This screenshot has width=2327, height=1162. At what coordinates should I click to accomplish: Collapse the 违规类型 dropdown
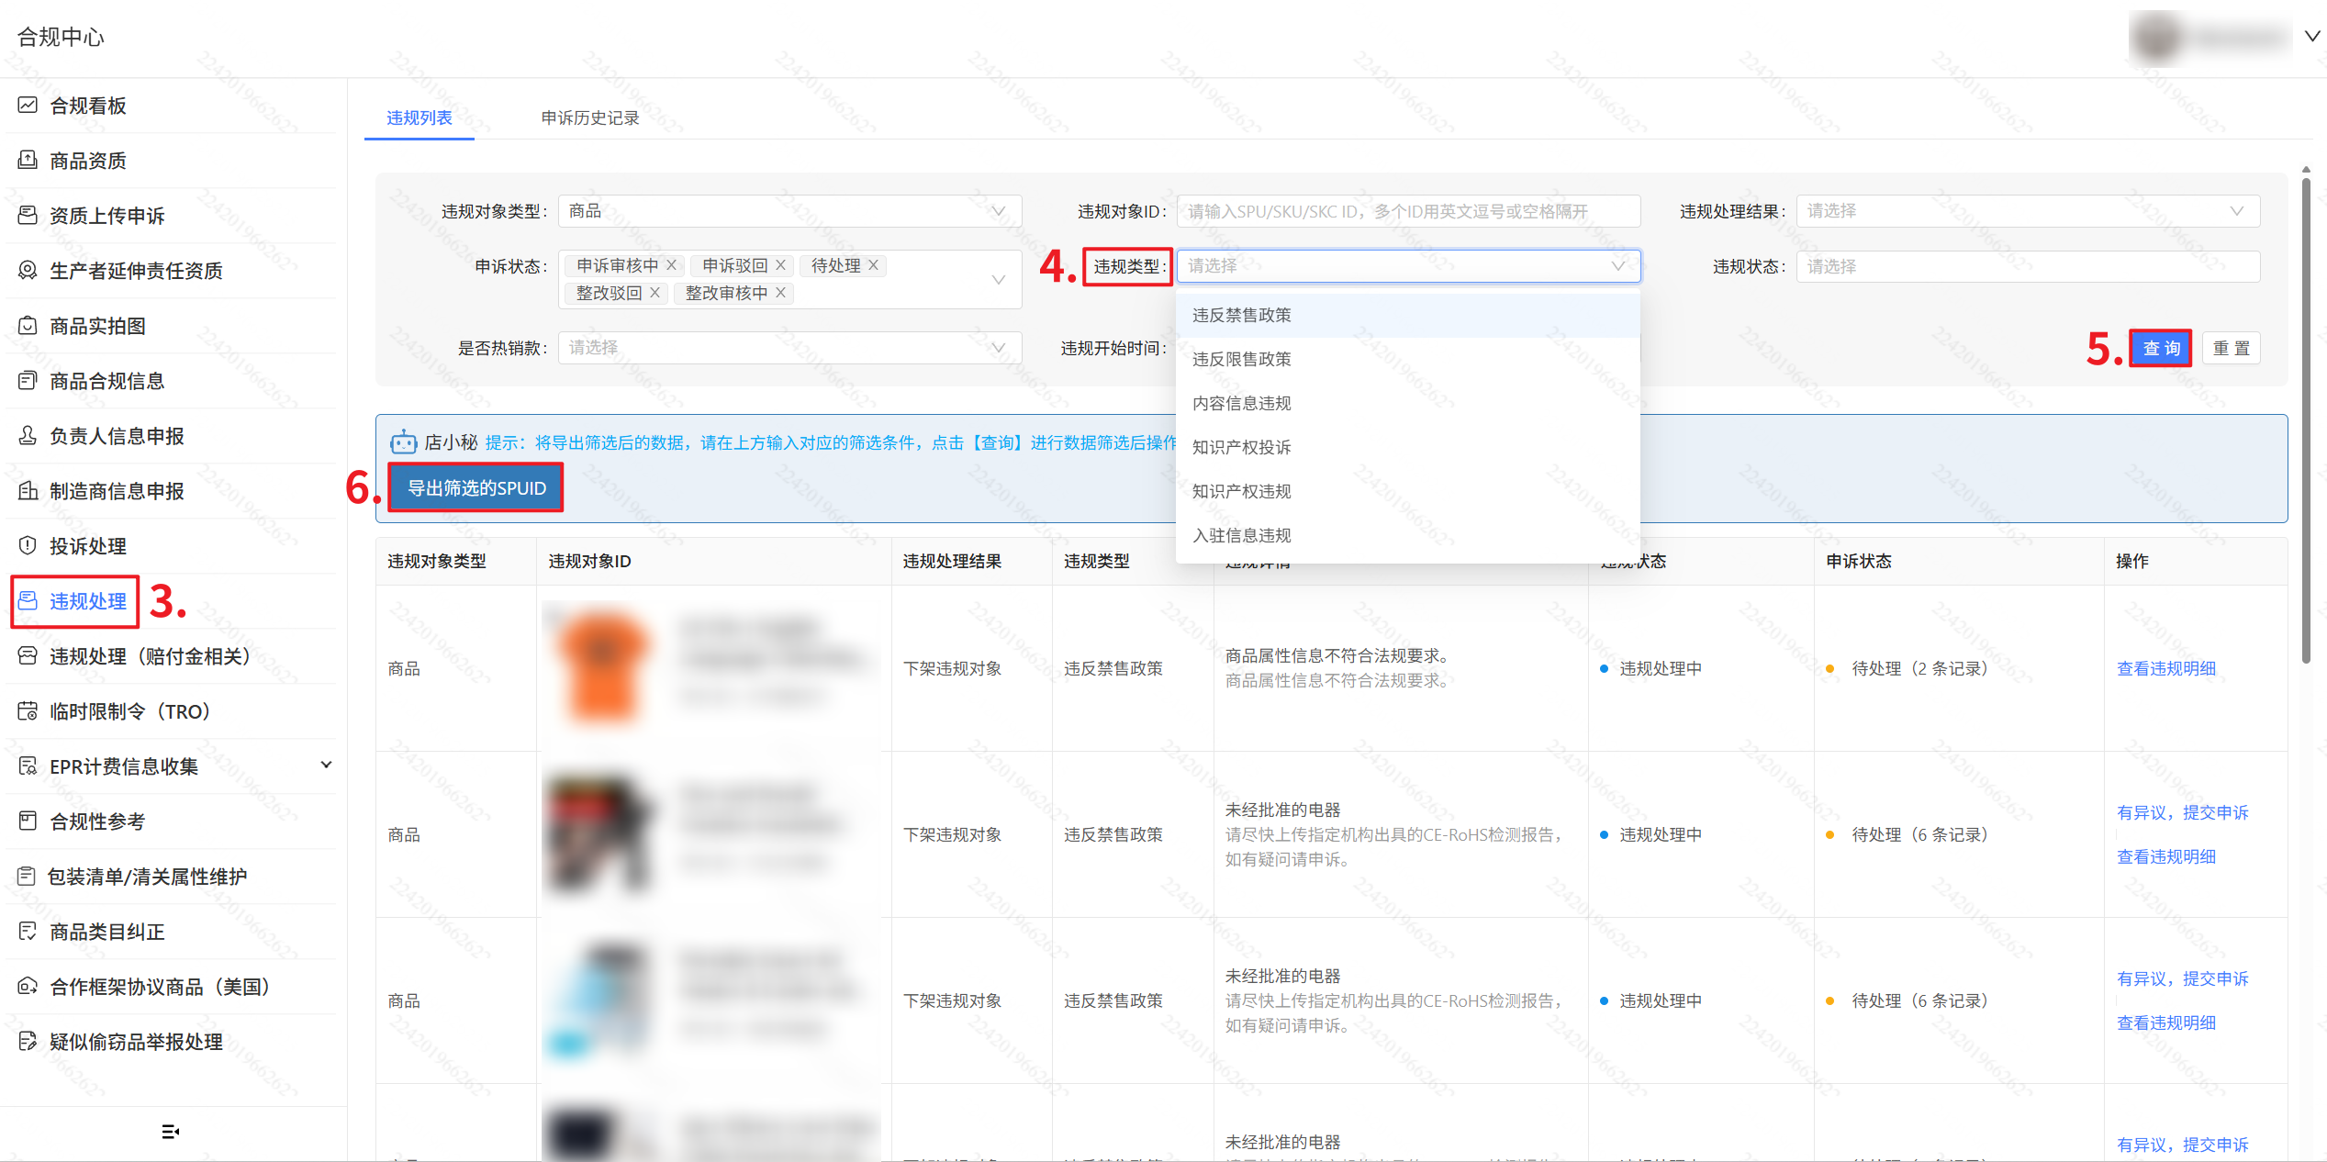(1617, 266)
